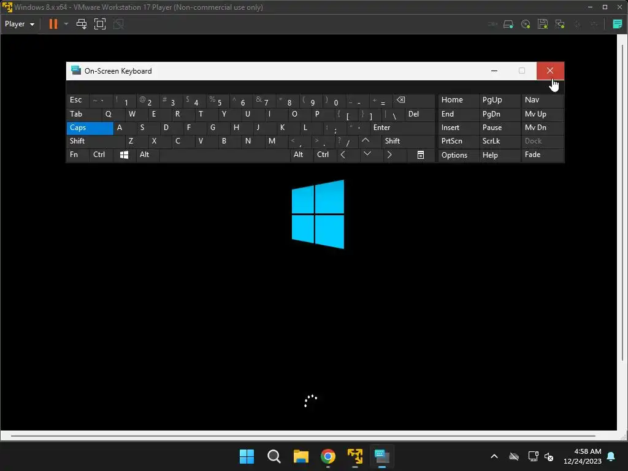Image resolution: width=628 pixels, height=471 pixels.
Task: Hit the Del key on the On-Screen Keyboard
Action: (419, 115)
